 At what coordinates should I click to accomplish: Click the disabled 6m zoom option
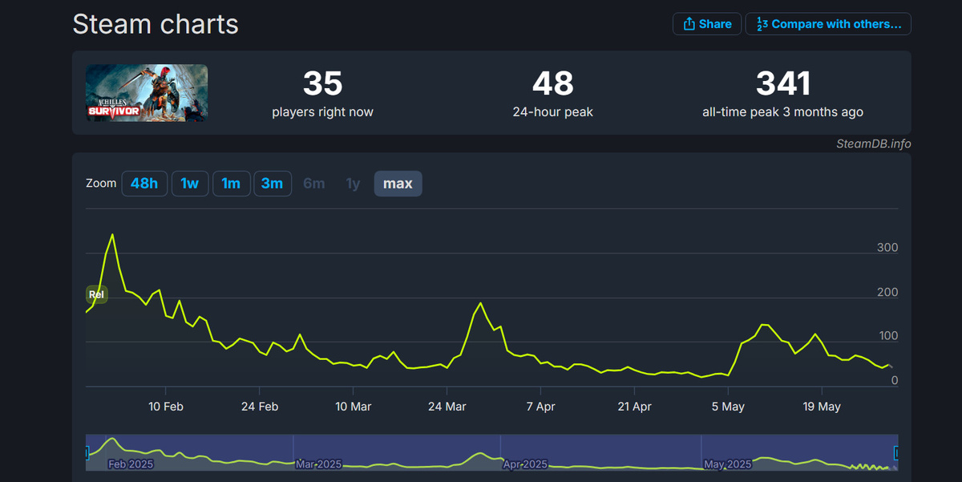pos(313,183)
